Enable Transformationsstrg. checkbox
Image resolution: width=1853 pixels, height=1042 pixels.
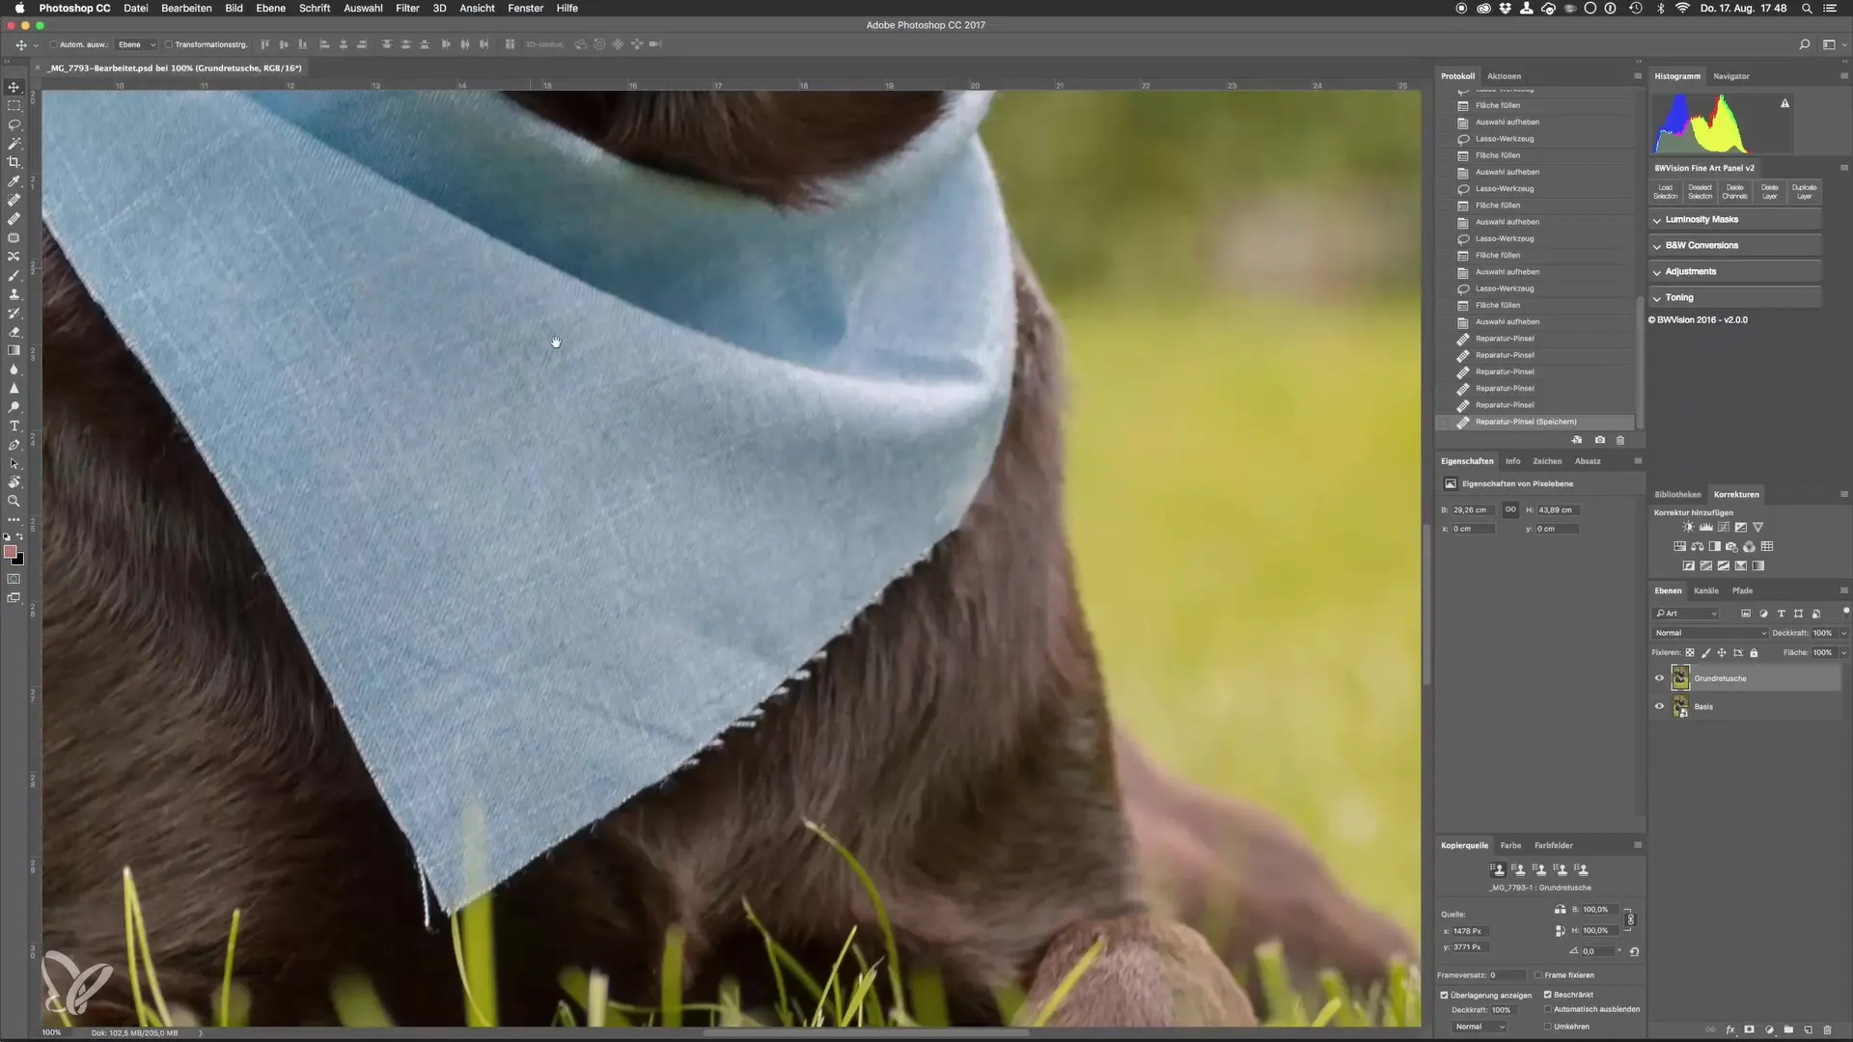pos(169,44)
